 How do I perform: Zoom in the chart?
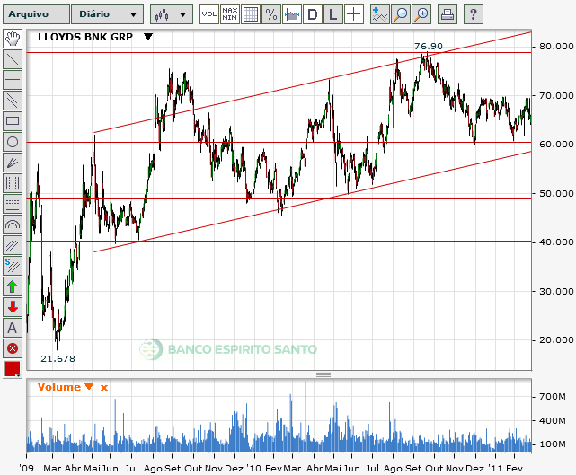(421, 14)
